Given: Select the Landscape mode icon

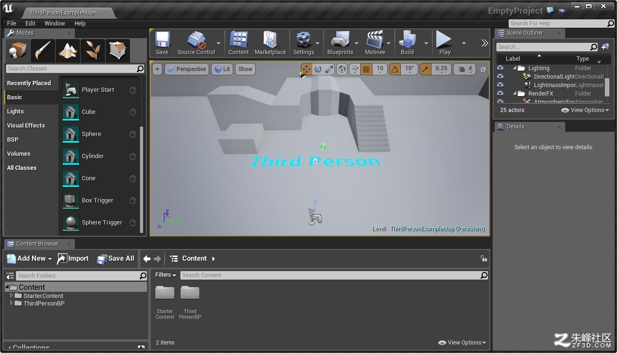Looking at the screenshot, I should click(x=68, y=51).
